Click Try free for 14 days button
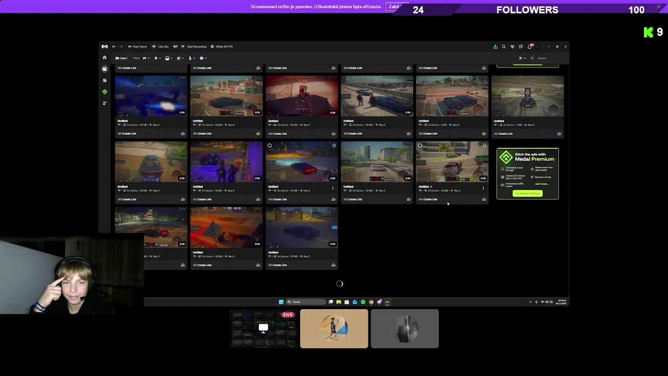 tap(528, 193)
